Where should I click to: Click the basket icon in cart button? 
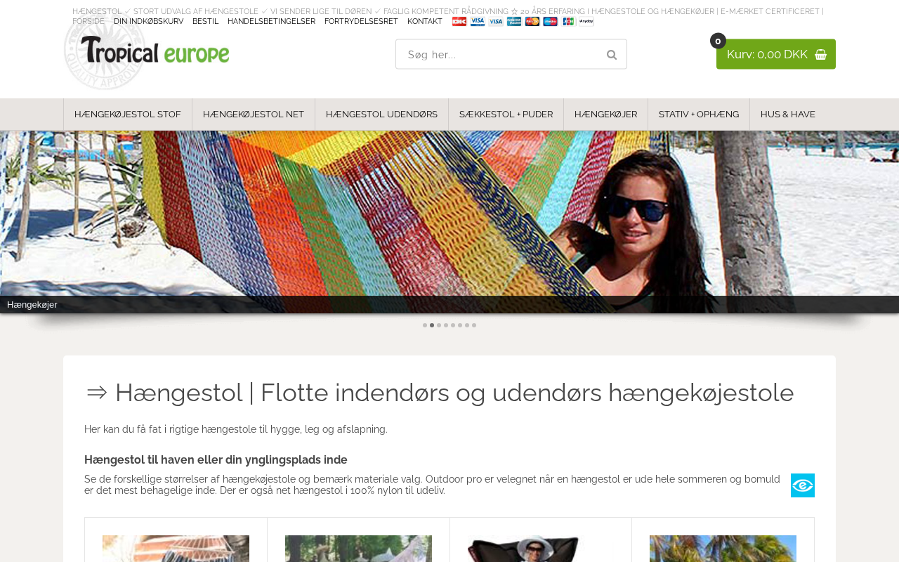pos(820,55)
